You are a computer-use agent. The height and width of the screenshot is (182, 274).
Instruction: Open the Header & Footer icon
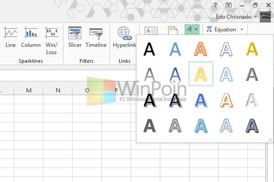(x=173, y=30)
